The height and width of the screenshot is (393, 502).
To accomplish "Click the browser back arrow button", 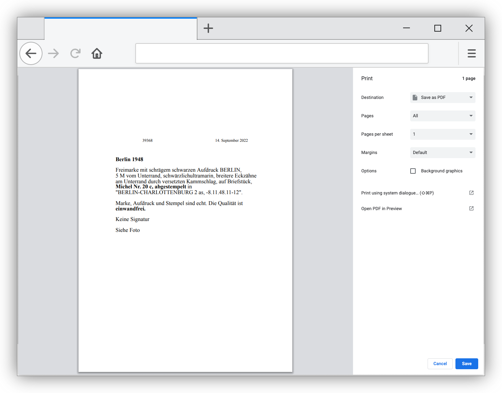I will 31,53.
